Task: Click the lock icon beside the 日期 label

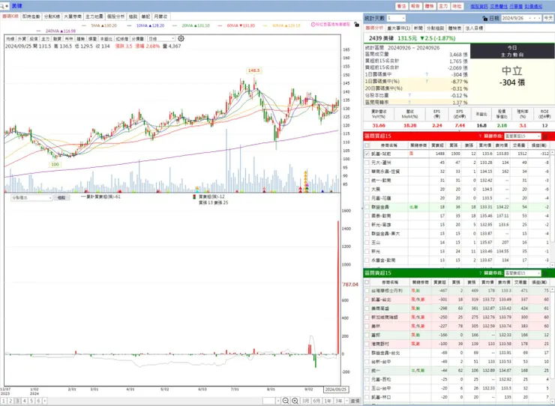Action: [x=485, y=19]
